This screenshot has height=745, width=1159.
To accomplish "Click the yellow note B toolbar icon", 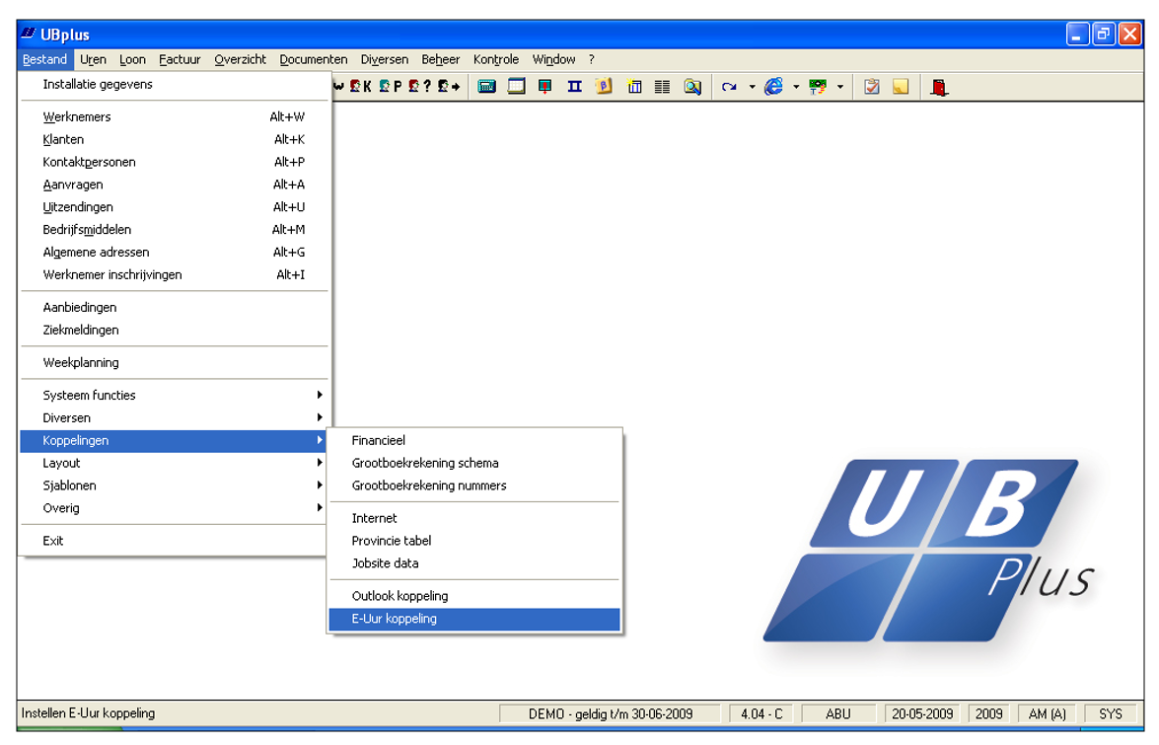I will tap(604, 87).
